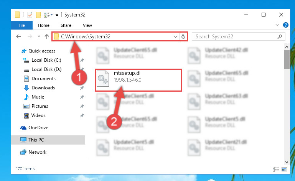Click the pin icon beside Videos
This screenshot has height=181, width=295.
coord(82,115)
